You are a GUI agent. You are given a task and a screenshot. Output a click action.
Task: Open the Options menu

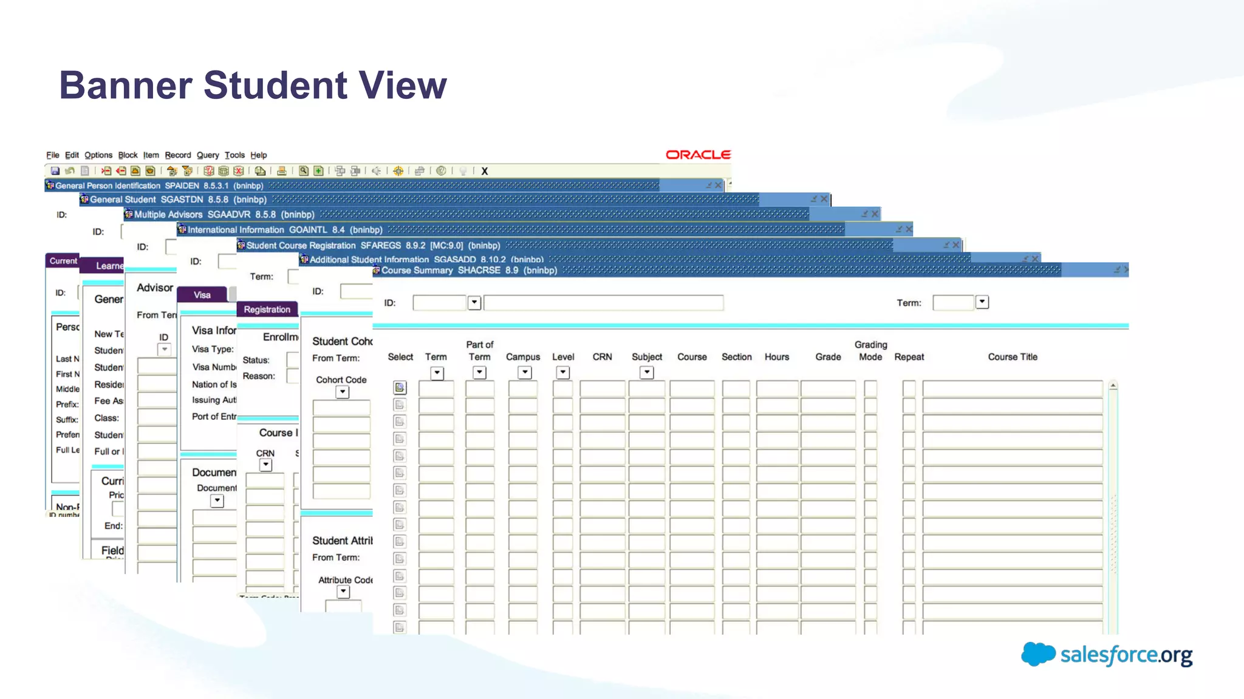click(x=98, y=155)
